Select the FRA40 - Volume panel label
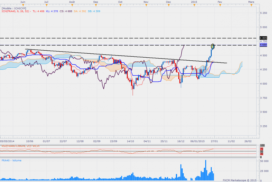Screen dimensions: 272x182 click(x=12, y=160)
